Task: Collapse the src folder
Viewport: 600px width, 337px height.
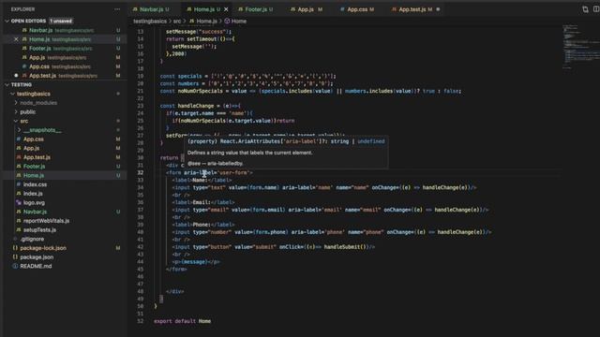Action: tap(16, 121)
